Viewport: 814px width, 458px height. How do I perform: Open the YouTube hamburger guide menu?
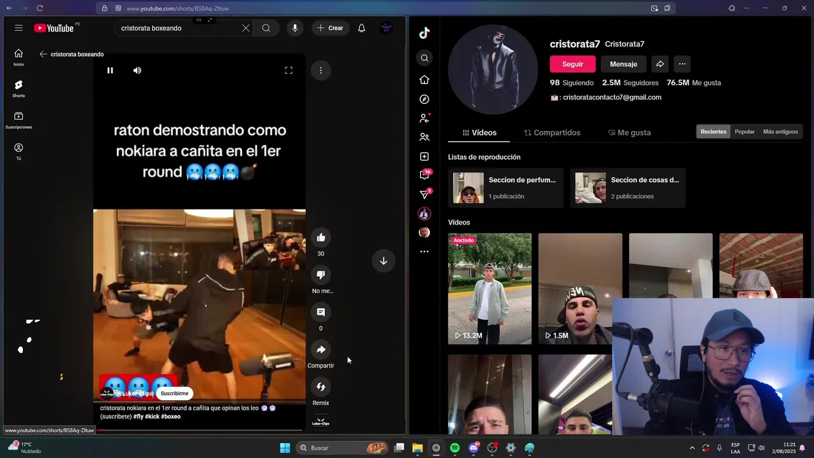(18, 28)
